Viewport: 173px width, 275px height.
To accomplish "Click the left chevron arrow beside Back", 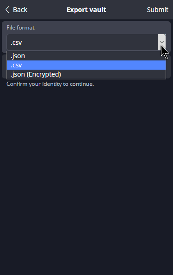I will [x=7, y=10].
